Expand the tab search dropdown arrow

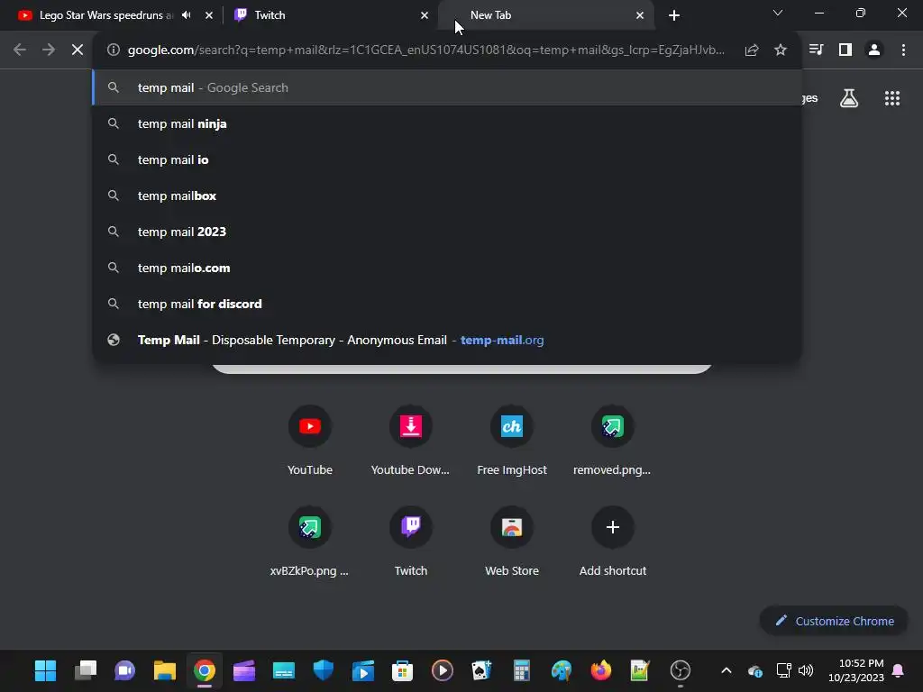[778, 13]
